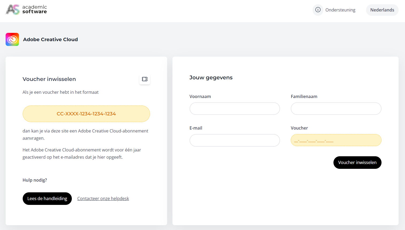Open the Nederlands language selector
The width and height of the screenshot is (405, 230).
pyautogui.click(x=382, y=10)
